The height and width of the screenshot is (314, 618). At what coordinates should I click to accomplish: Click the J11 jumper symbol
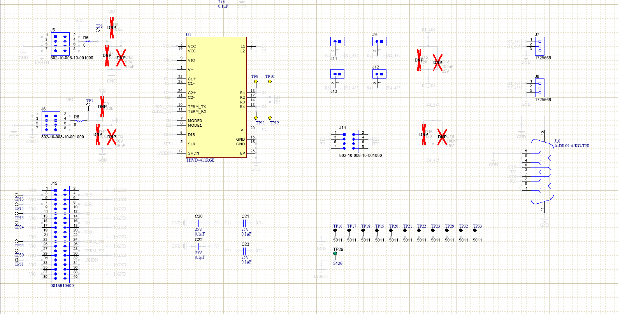337,42
